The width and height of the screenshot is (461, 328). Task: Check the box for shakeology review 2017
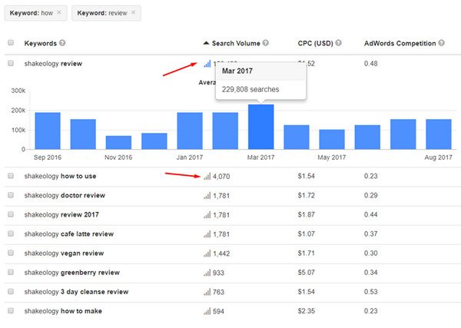point(11,214)
